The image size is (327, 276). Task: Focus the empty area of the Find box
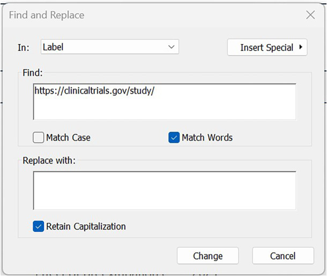tap(165, 107)
